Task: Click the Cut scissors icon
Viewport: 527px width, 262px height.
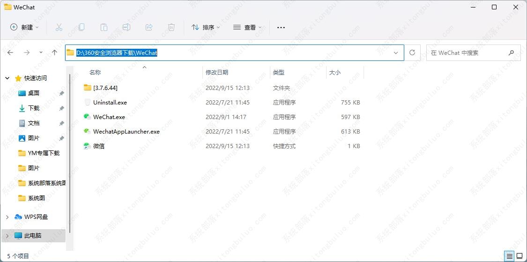Action: click(59, 27)
